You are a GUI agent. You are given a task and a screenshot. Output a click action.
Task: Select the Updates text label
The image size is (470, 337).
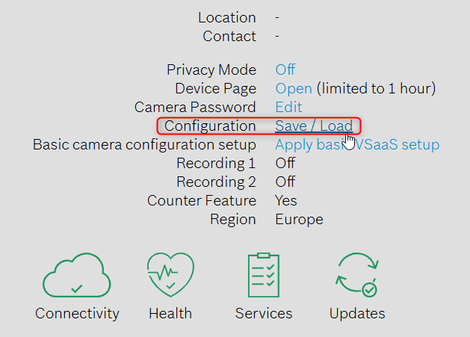pyautogui.click(x=357, y=314)
